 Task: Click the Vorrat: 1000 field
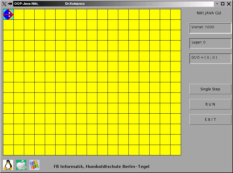click(210, 28)
